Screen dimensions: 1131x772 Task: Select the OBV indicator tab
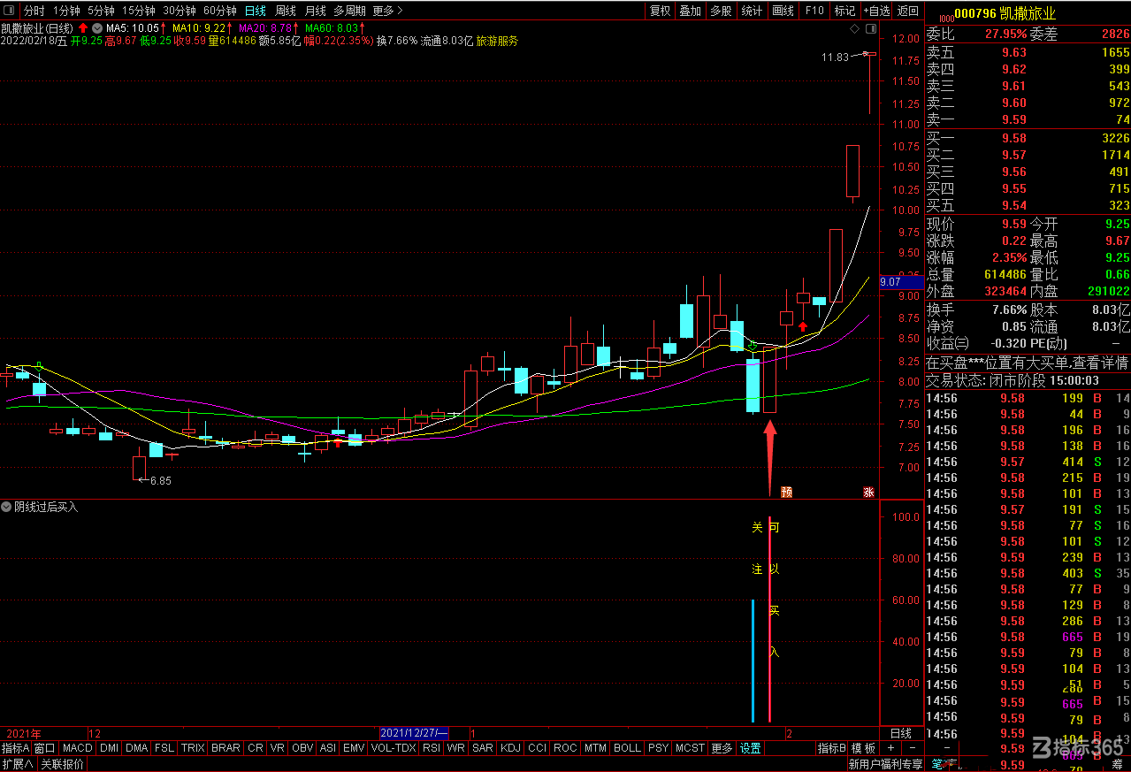click(302, 748)
